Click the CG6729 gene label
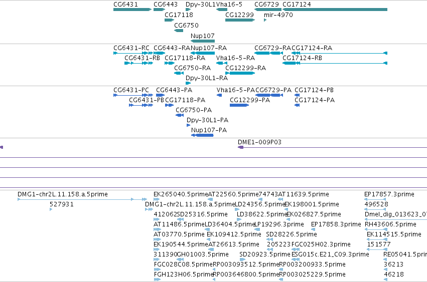This screenshot has height=282, width=427. click(x=266, y=5)
